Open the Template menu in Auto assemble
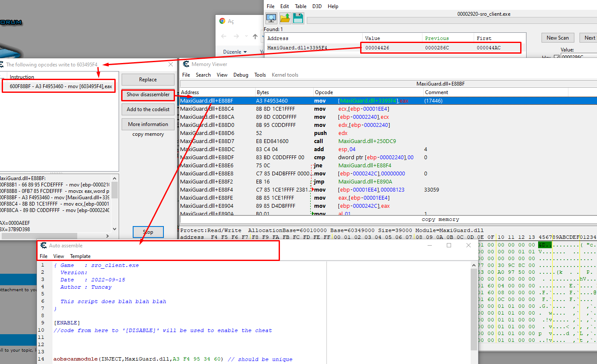The image size is (597, 364). coord(80,256)
